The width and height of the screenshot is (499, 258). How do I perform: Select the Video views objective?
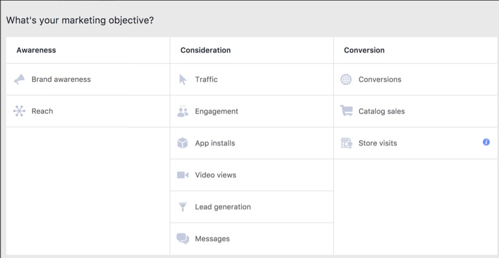[x=252, y=175]
